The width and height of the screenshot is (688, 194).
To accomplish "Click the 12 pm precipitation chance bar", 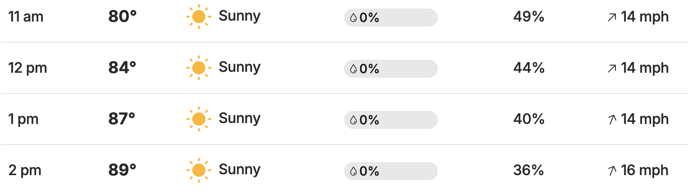I will (390, 69).
